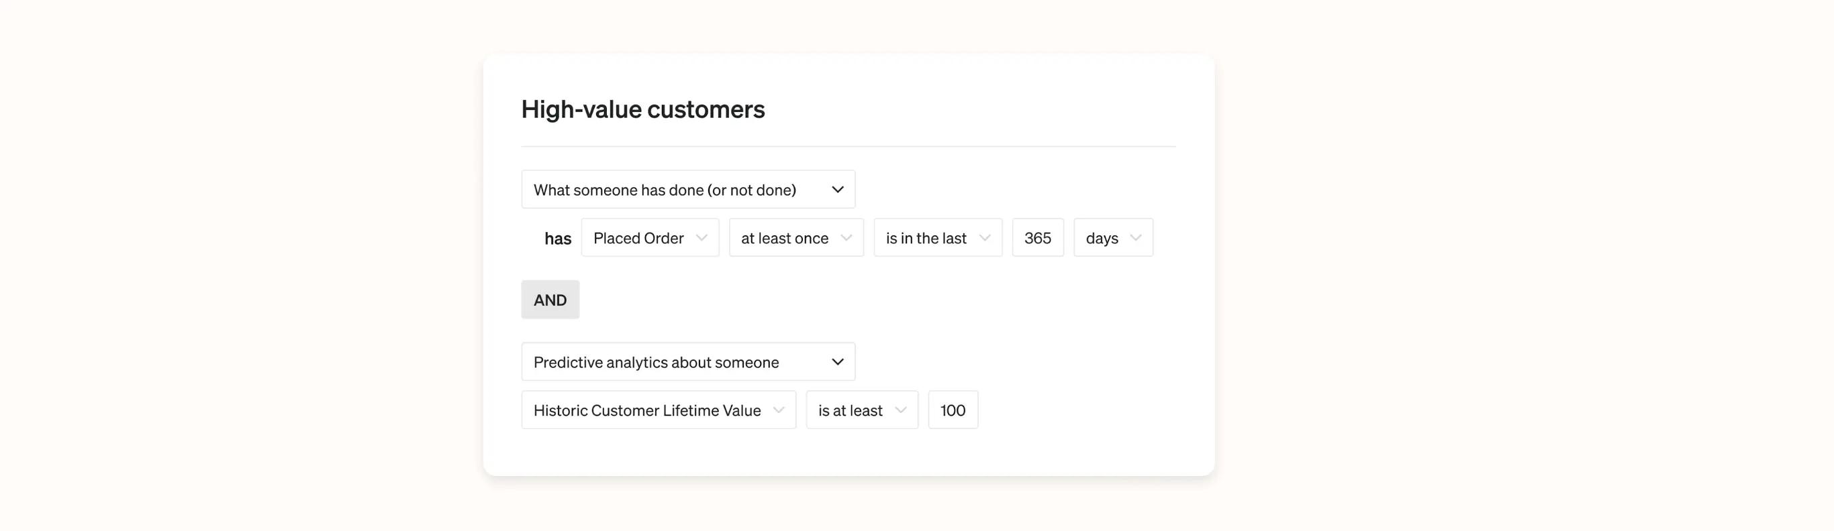
Task: Click the chevron beside 'is at least'
Action: coord(902,410)
